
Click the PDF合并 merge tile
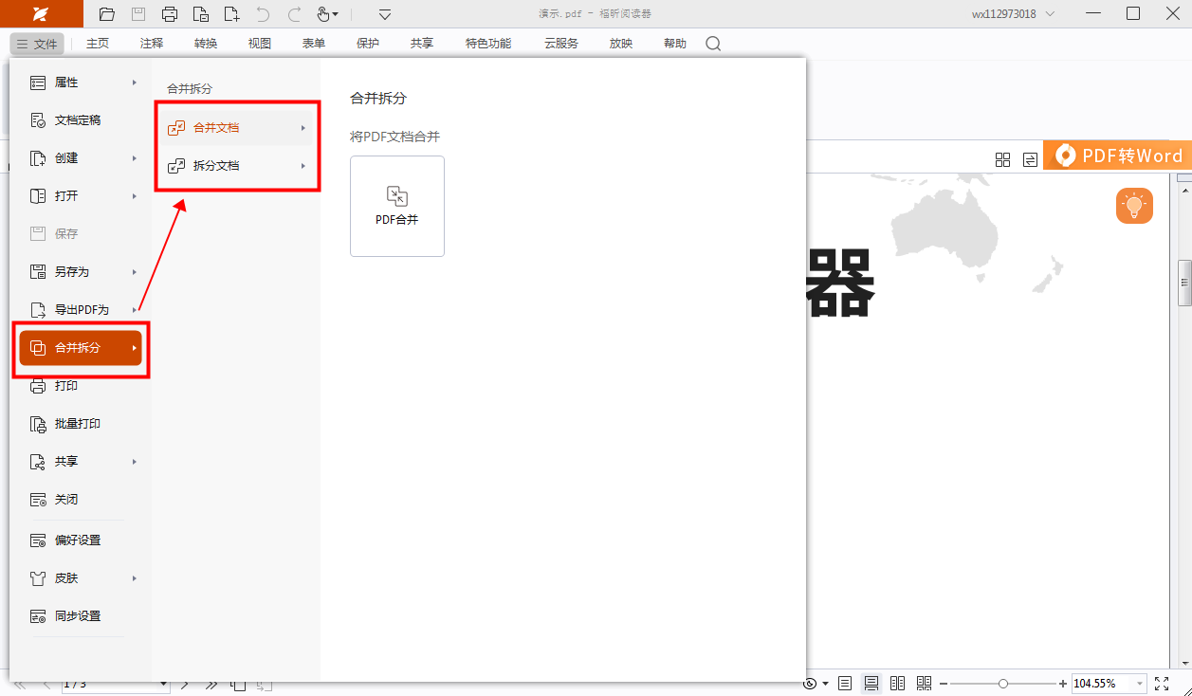coord(396,206)
